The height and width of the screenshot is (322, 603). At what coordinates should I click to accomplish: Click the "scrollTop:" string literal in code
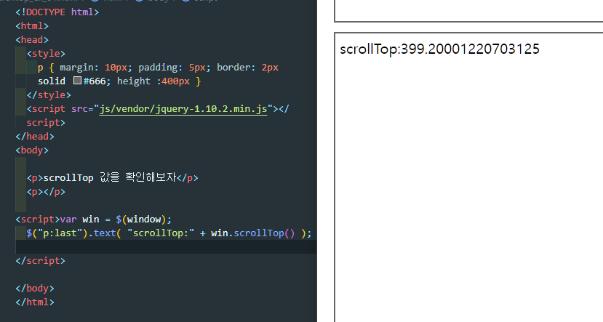[x=161, y=233]
